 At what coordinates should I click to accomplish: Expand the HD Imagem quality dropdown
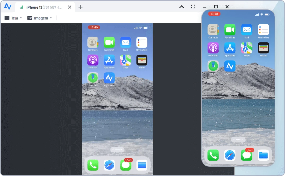coord(40,18)
